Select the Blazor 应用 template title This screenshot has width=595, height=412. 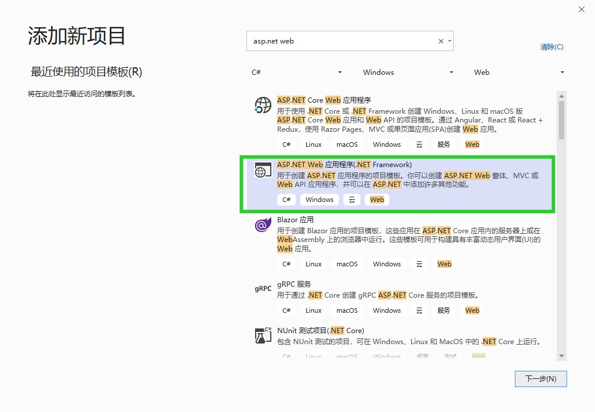coord(295,220)
